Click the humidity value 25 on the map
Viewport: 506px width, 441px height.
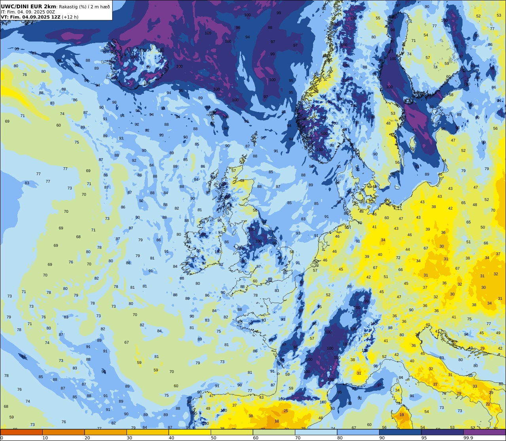coord(286,411)
